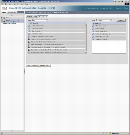Viewport: 130px width, 135px height.
Task: Click the Home icon in the sidebar
Action: (4, 18)
